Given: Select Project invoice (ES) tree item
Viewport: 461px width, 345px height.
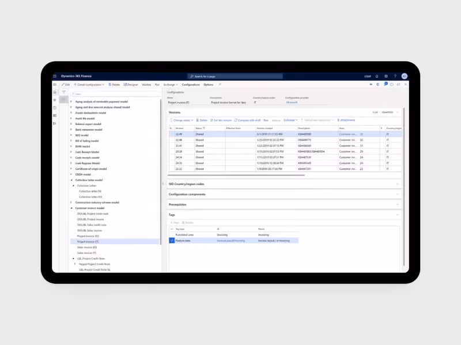Looking at the screenshot, I should coord(88,236).
